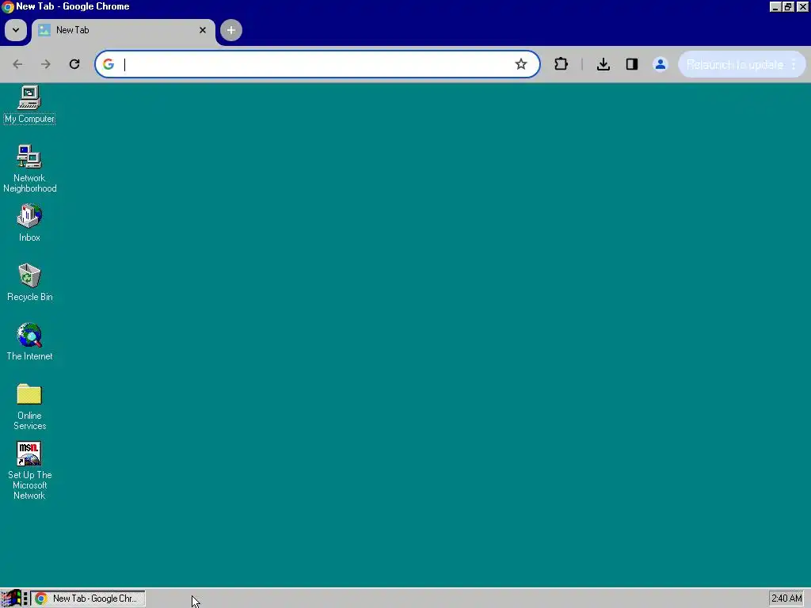Close the New Tab tab
811x608 pixels.
203,30
